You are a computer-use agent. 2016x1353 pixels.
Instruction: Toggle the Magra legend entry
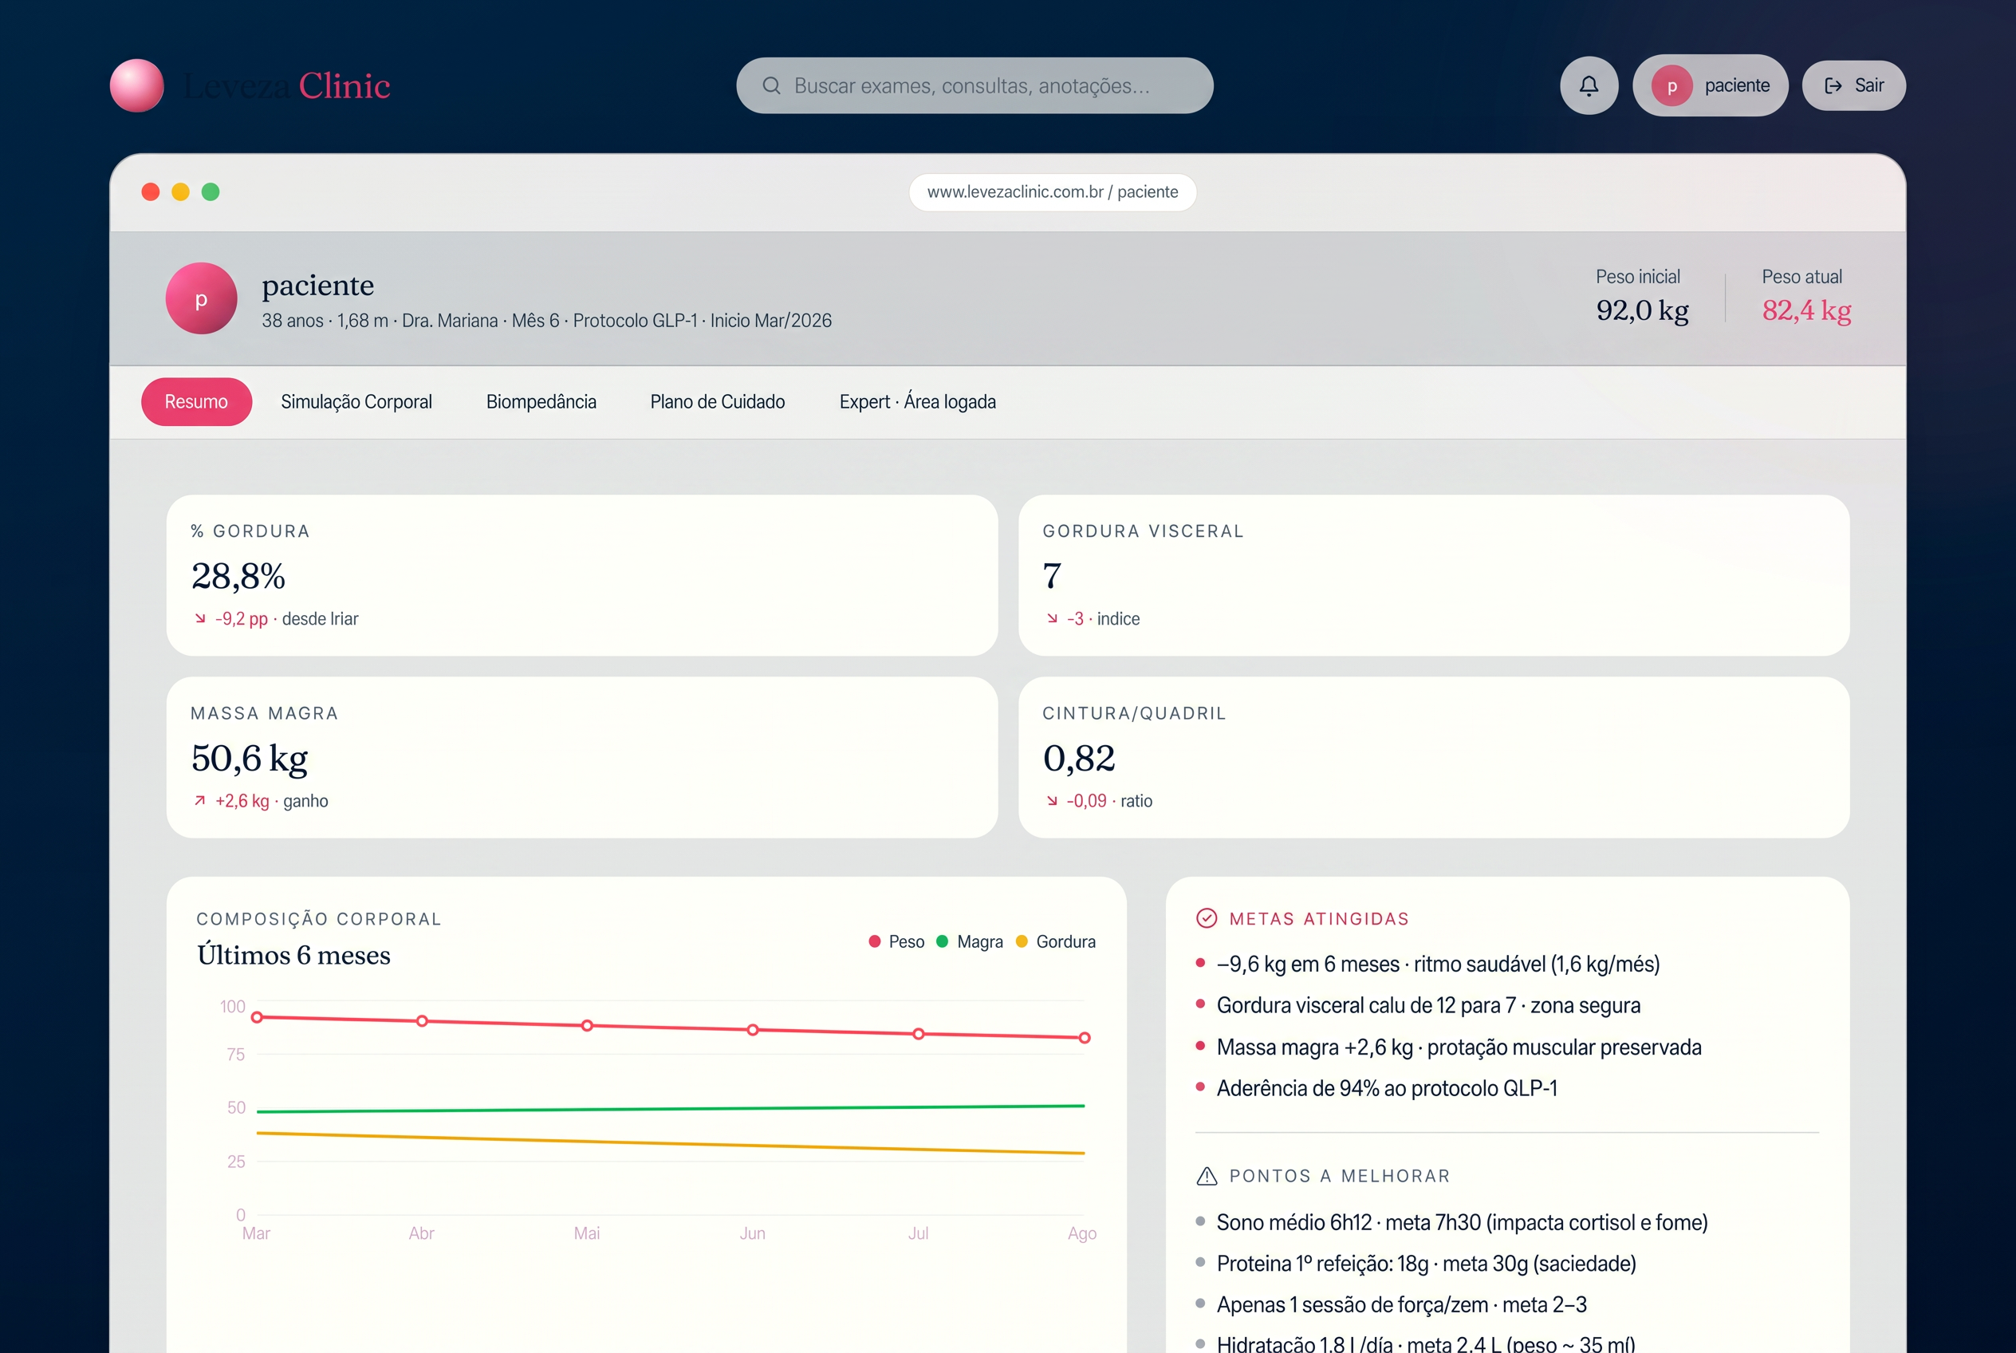[970, 941]
